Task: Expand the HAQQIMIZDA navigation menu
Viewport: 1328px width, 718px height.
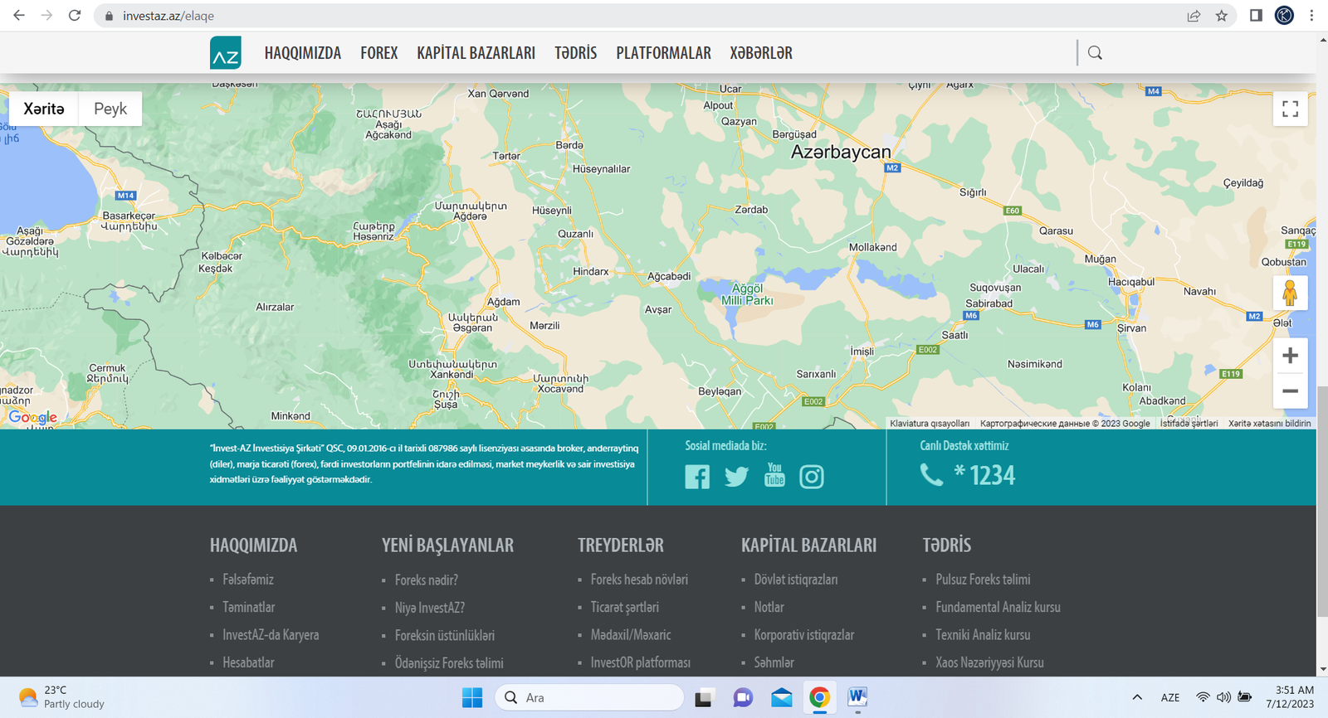Action: (302, 53)
